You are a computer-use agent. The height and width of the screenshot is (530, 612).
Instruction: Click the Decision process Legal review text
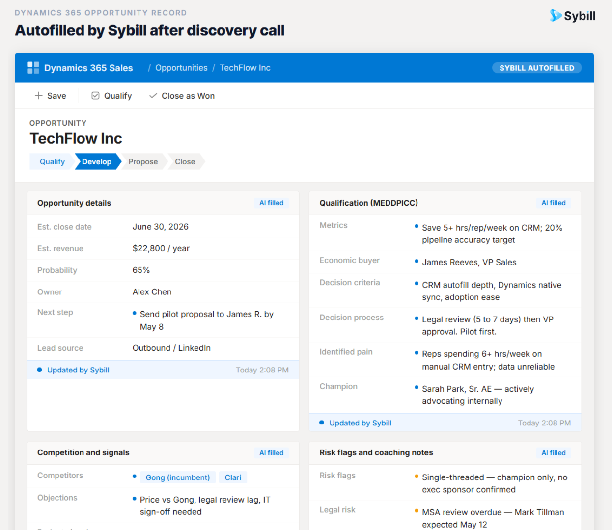(x=488, y=325)
